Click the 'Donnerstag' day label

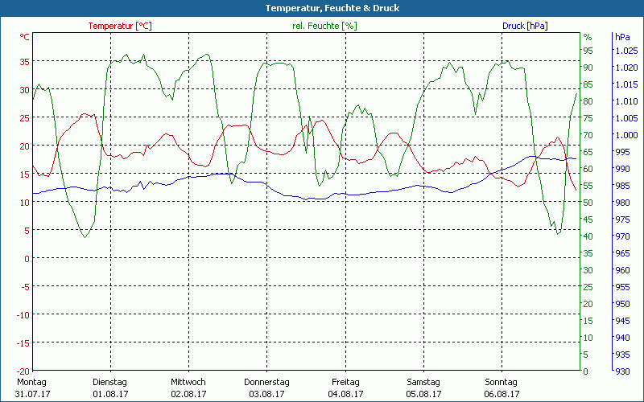pos(266,382)
